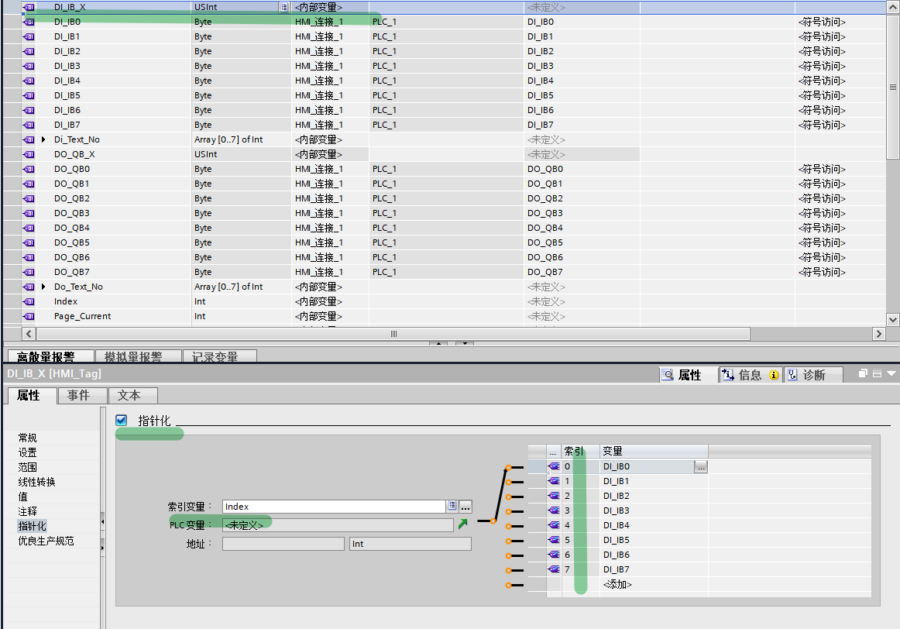Image resolution: width=900 pixels, height=629 pixels.
Task: Click the tag icon of the DI_IB2 row
Action: tap(29, 52)
